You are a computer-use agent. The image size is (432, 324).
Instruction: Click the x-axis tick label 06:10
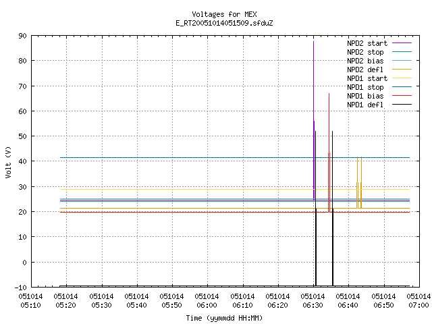click(x=243, y=305)
